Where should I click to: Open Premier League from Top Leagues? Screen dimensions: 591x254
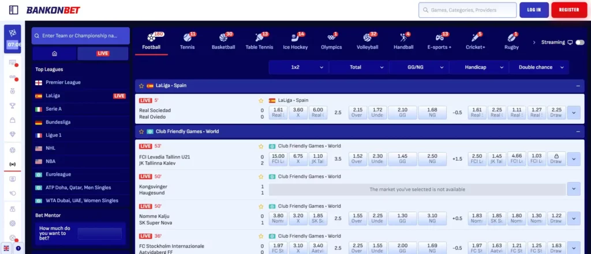[81, 82]
